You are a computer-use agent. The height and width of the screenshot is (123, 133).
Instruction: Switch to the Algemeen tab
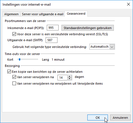tap(11, 14)
